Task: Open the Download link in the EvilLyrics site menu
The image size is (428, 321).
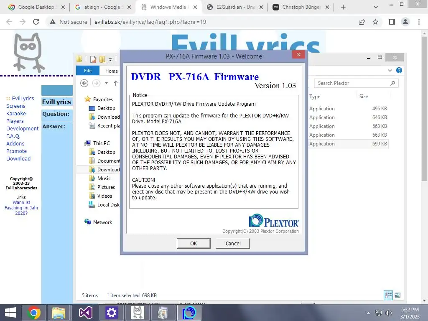Action: [18, 158]
